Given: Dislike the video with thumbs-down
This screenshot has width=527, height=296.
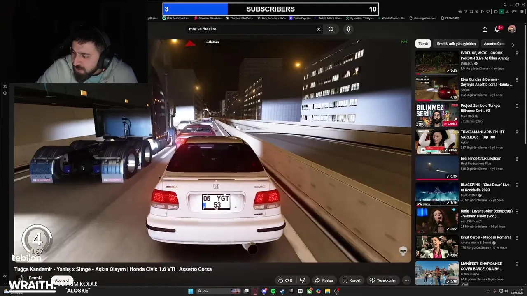Looking at the screenshot, I should point(303,280).
